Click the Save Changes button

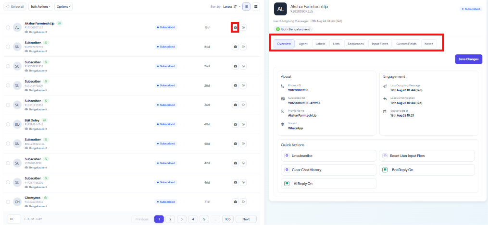[x=468, y=59]
